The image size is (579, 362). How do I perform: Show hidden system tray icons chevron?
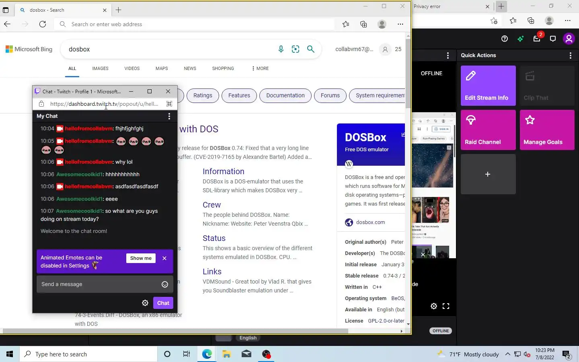[507, 354]
